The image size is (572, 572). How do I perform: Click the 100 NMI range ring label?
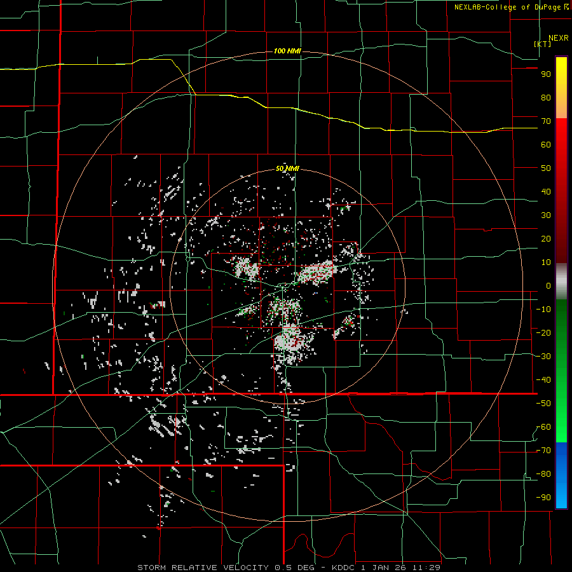pyautogui.click(x=287, y=51)
